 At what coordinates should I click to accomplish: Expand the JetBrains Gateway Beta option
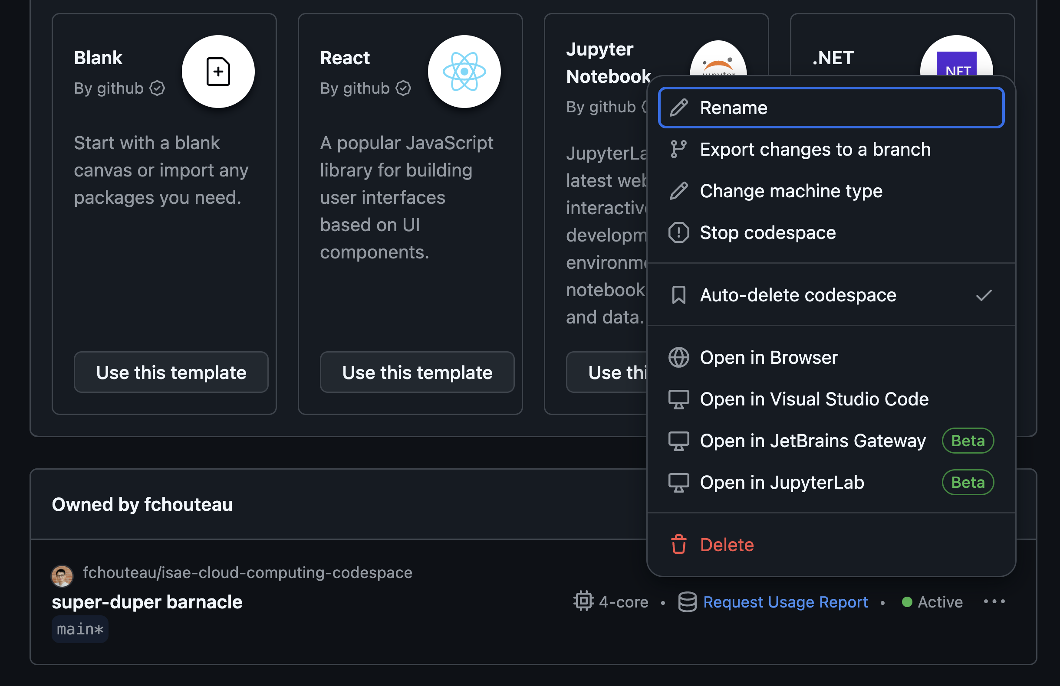pos(830,440)
